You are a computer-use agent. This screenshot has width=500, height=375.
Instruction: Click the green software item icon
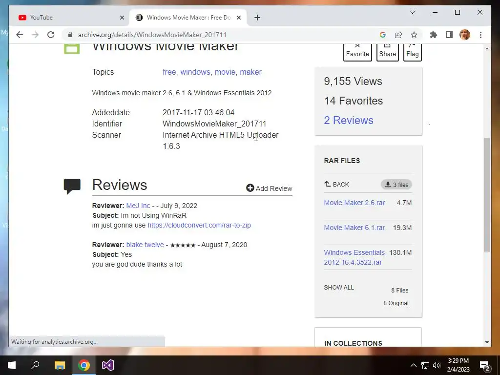[x=72, y=49]
